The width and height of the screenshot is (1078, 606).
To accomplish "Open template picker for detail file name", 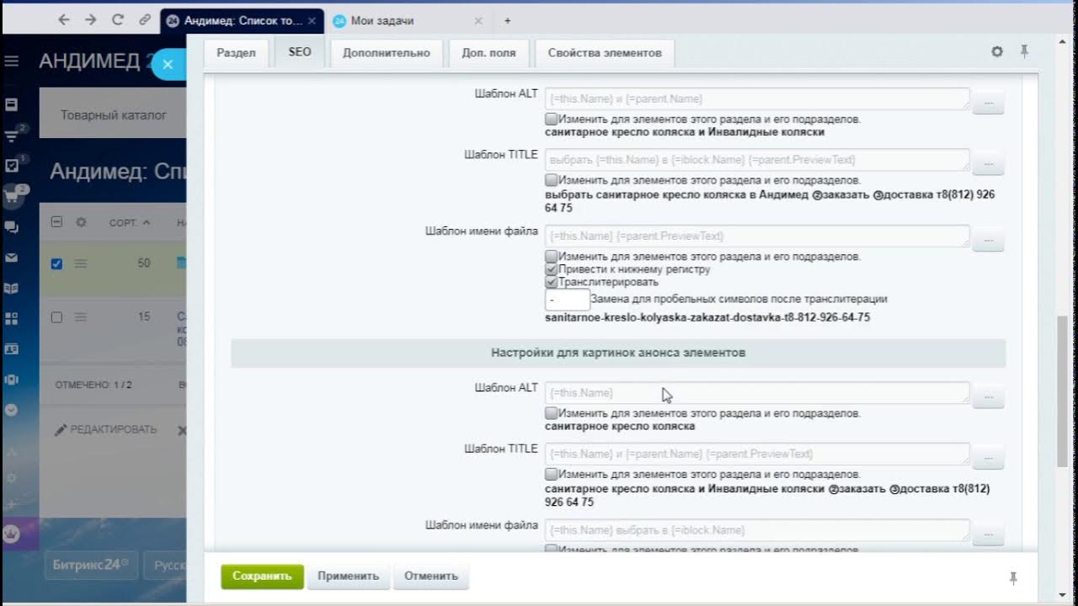I will pos(988,240).
